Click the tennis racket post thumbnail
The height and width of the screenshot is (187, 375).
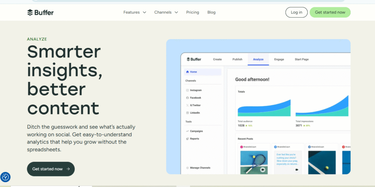(x=254, y=163)
